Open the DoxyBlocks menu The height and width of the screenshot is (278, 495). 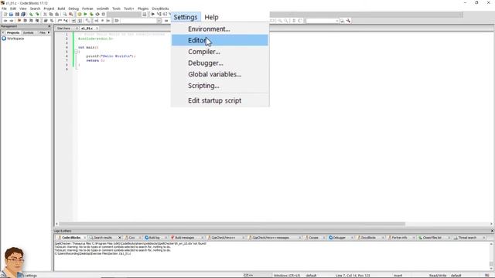click(160, 8)
